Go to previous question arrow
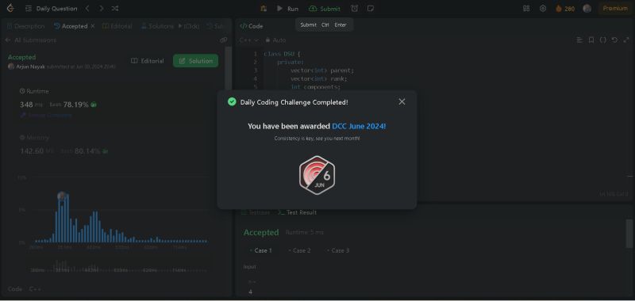 pyautogui.click(x=87, y=9)
